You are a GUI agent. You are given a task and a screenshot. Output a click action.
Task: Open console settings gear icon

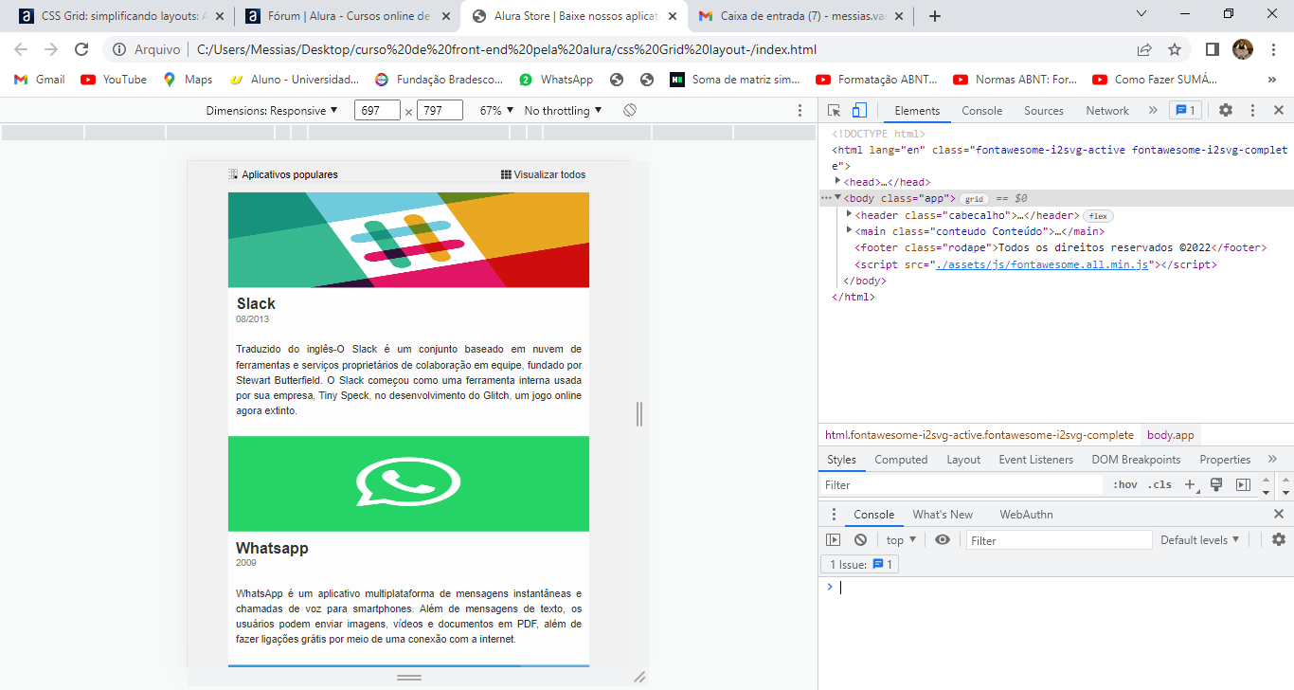click(x=1279, y=539)
